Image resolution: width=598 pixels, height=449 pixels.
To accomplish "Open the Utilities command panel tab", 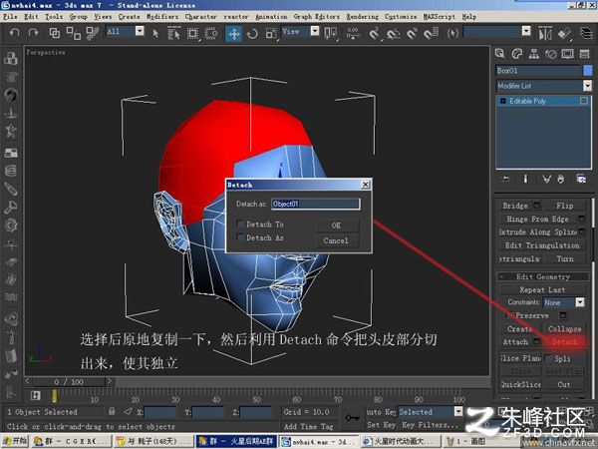I will [x=585, y=54].
